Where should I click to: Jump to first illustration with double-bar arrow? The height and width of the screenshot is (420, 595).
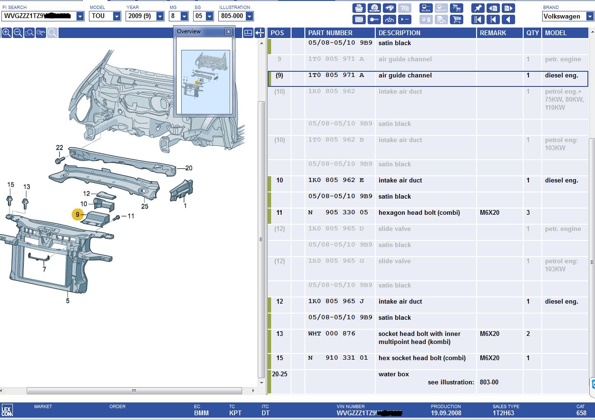[x=478, y=19]
